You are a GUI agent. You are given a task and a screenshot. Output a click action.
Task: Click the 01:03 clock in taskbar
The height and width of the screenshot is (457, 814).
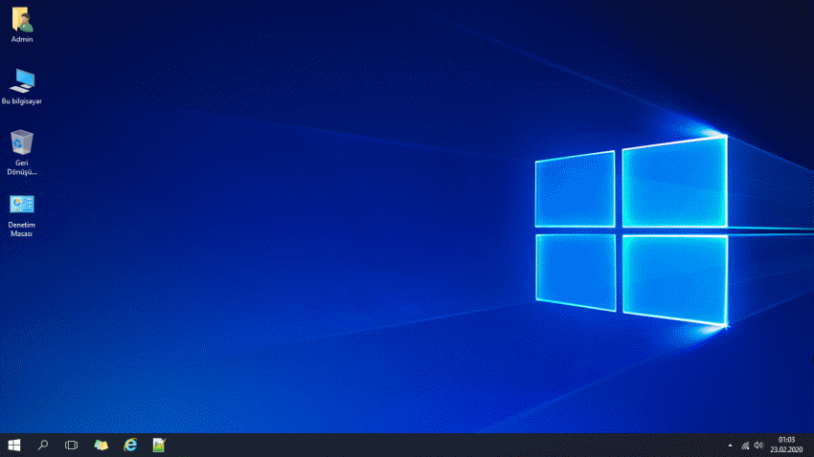[x=786, y=440]
